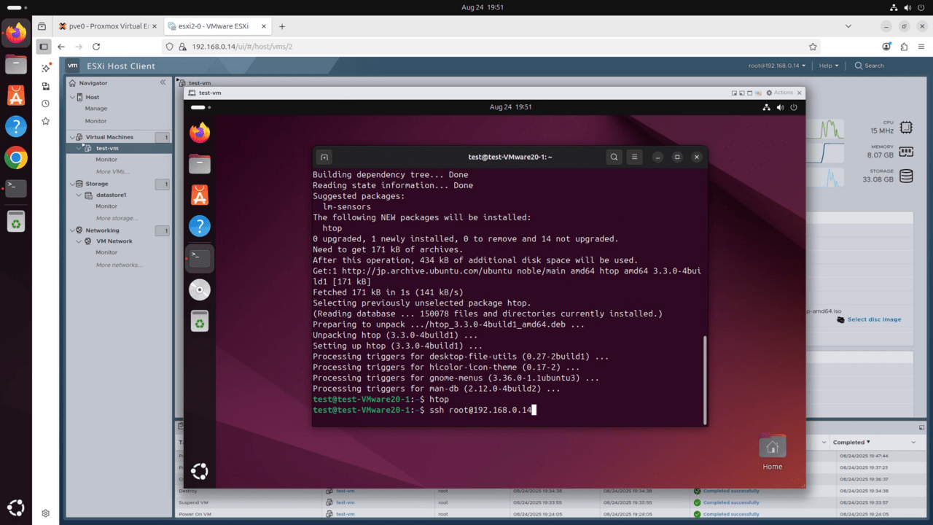
Task: Click the terminal scrollbar
Action: [x=705, y=379]
